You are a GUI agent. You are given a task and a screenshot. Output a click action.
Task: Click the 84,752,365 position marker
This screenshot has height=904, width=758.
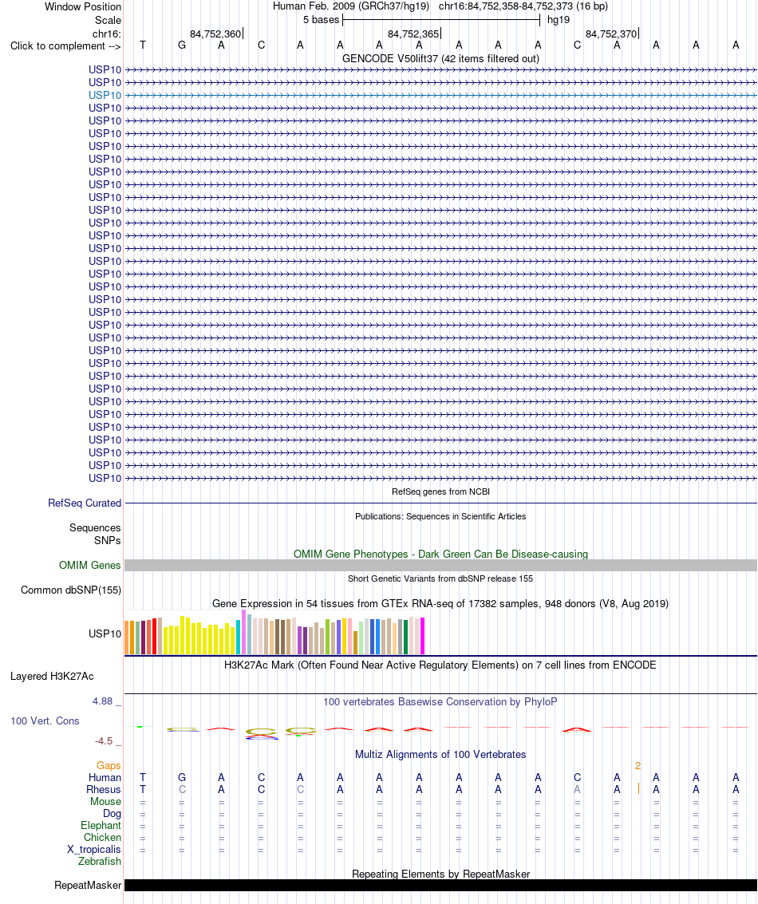pyautogui.click(x=413, y=34)
